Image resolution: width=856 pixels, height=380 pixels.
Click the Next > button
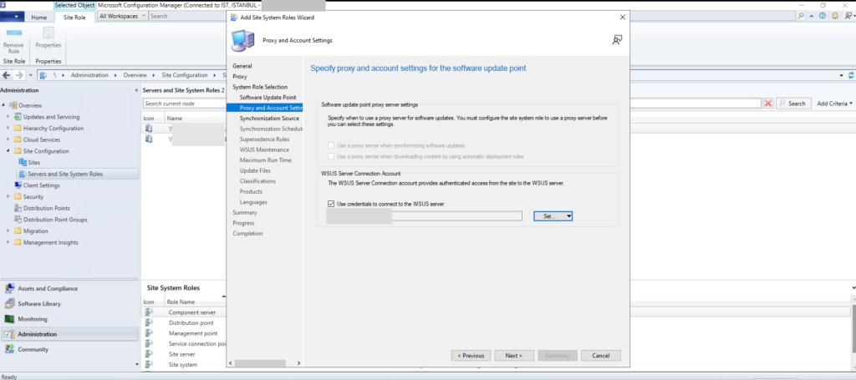(513, 355)
